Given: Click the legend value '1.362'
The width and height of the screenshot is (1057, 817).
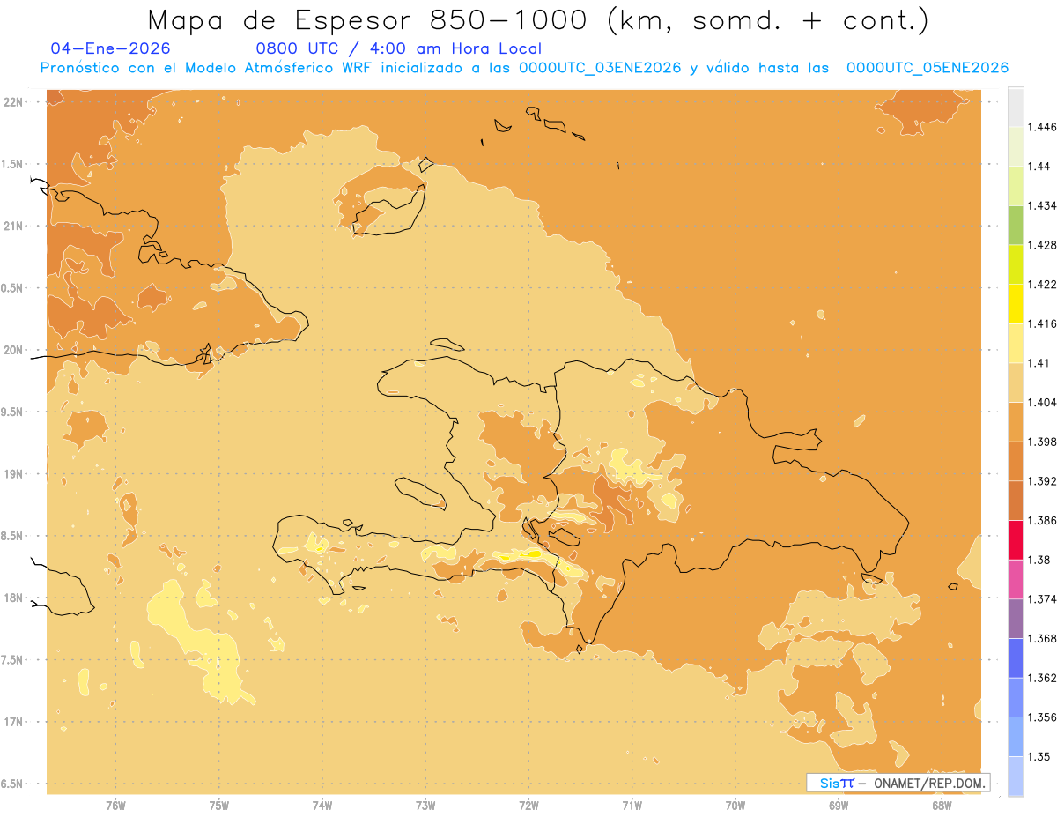Looking at the screenshot, I should (x=1041, y=678).
